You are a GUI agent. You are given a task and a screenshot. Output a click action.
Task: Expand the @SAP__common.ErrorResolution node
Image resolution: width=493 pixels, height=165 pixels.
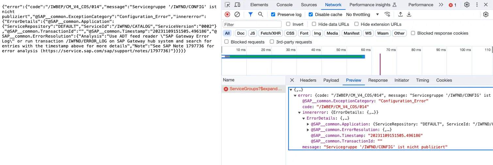tap(308, 130)
